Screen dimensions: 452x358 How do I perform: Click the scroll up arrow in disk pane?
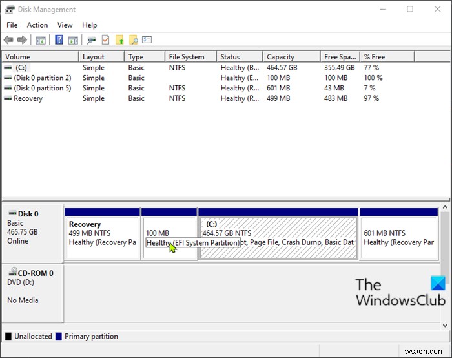(445, 207)
